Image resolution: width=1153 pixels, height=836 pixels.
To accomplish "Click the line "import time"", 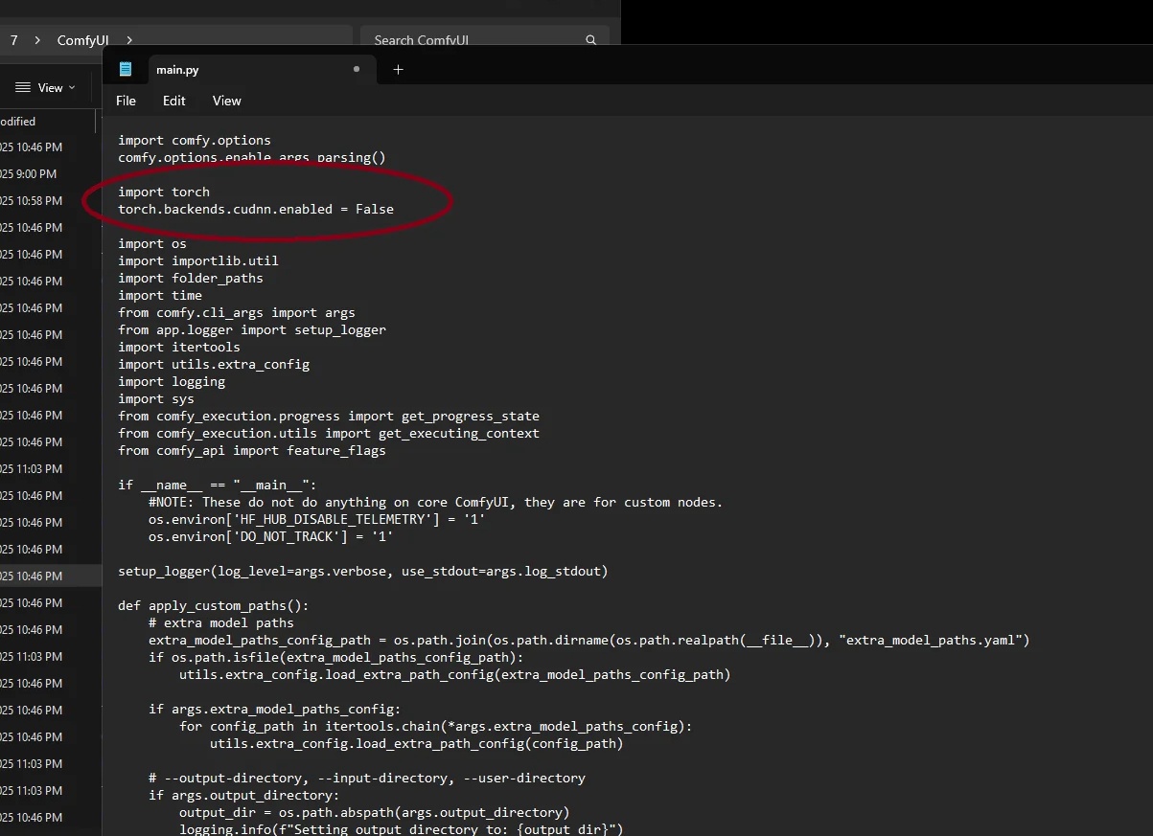I will (160, 295).
